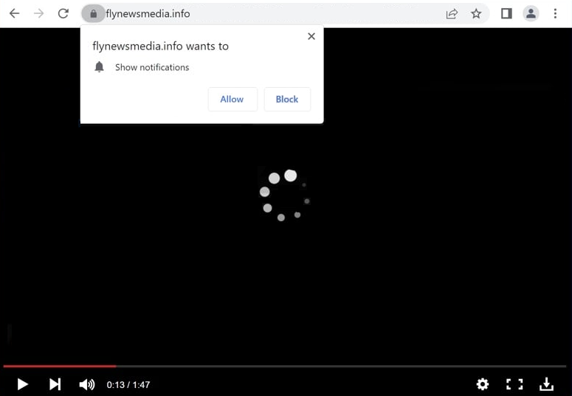Click the browser forward arrow
The width and height of the screenshot is (572, 396).
tap(38, 13)
